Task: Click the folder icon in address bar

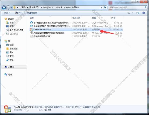Action: [15, 7]
